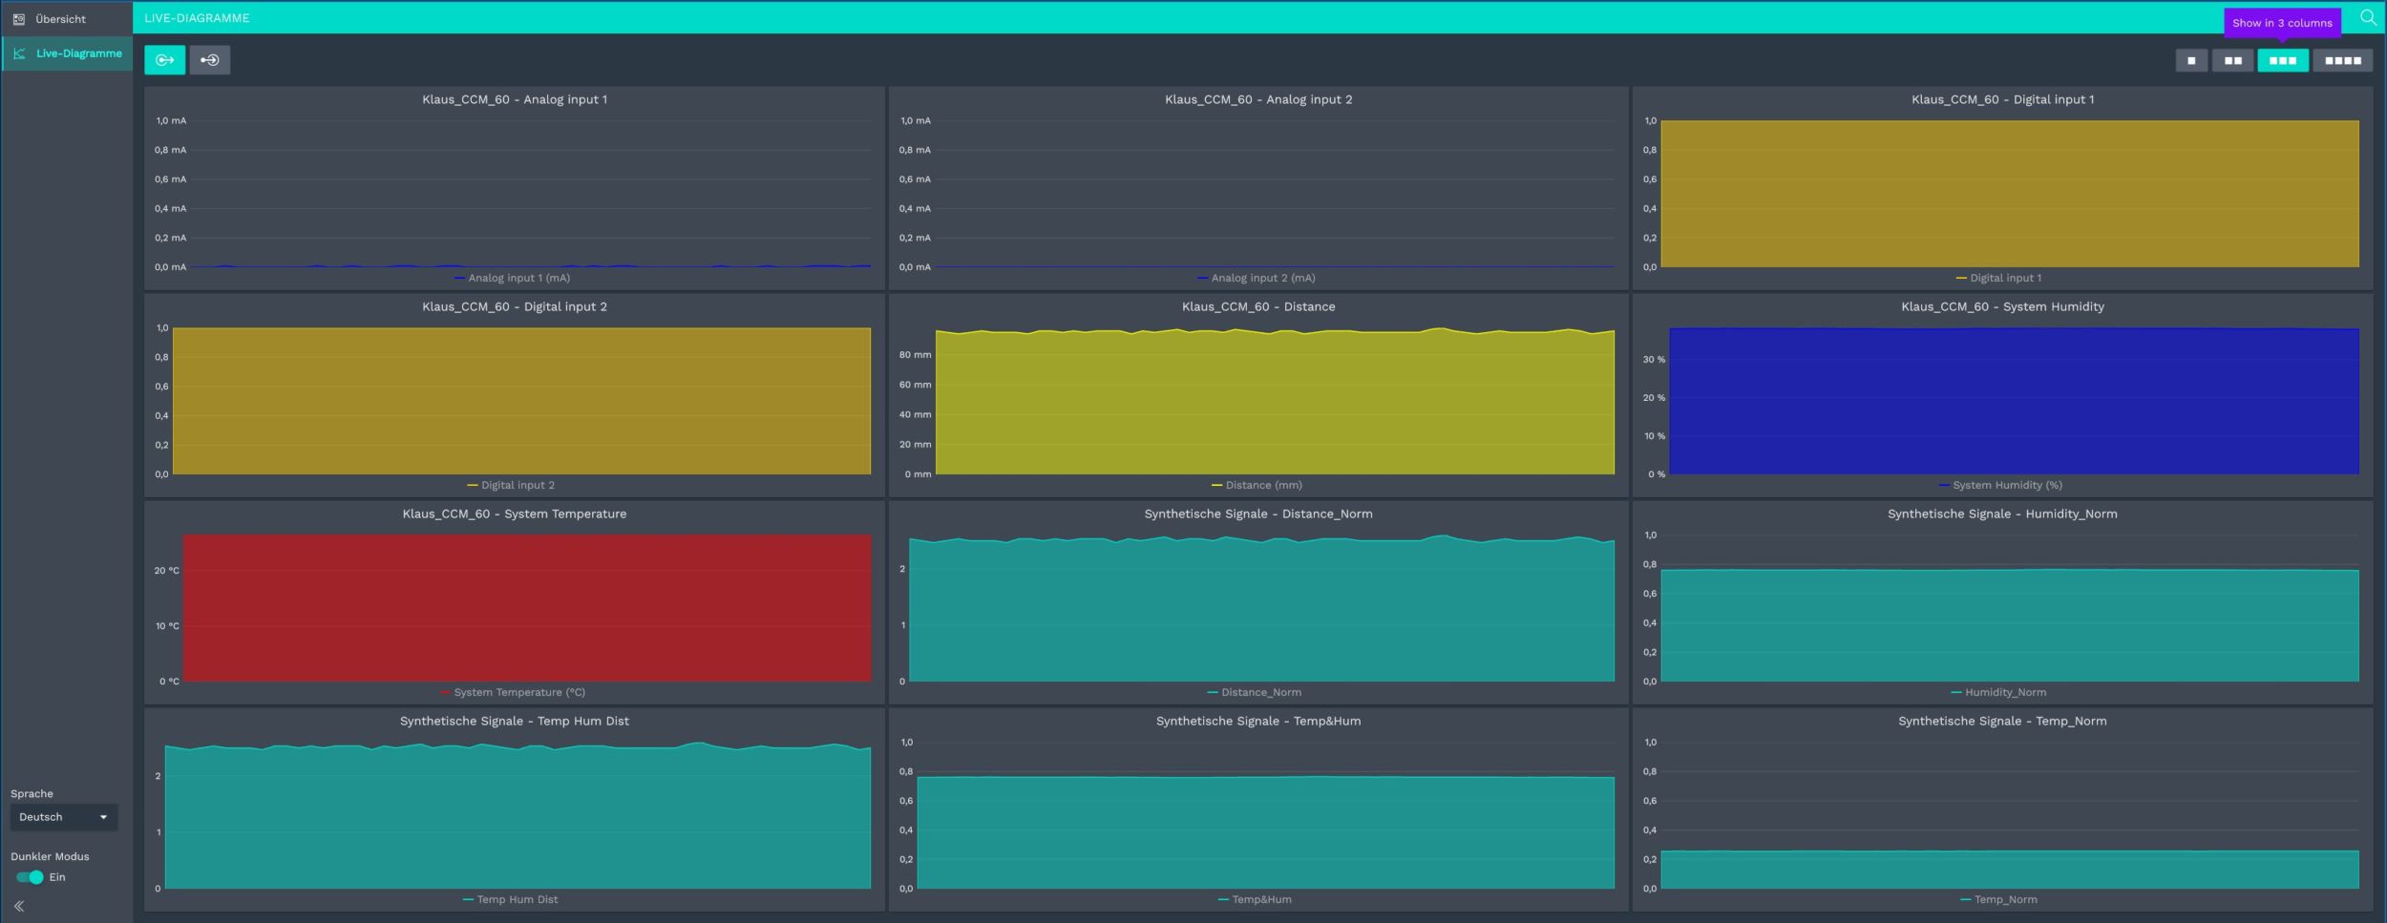2387x923 pixels.
Task: Click inside the red System Temperature chart area
Action: click(527, 608)
